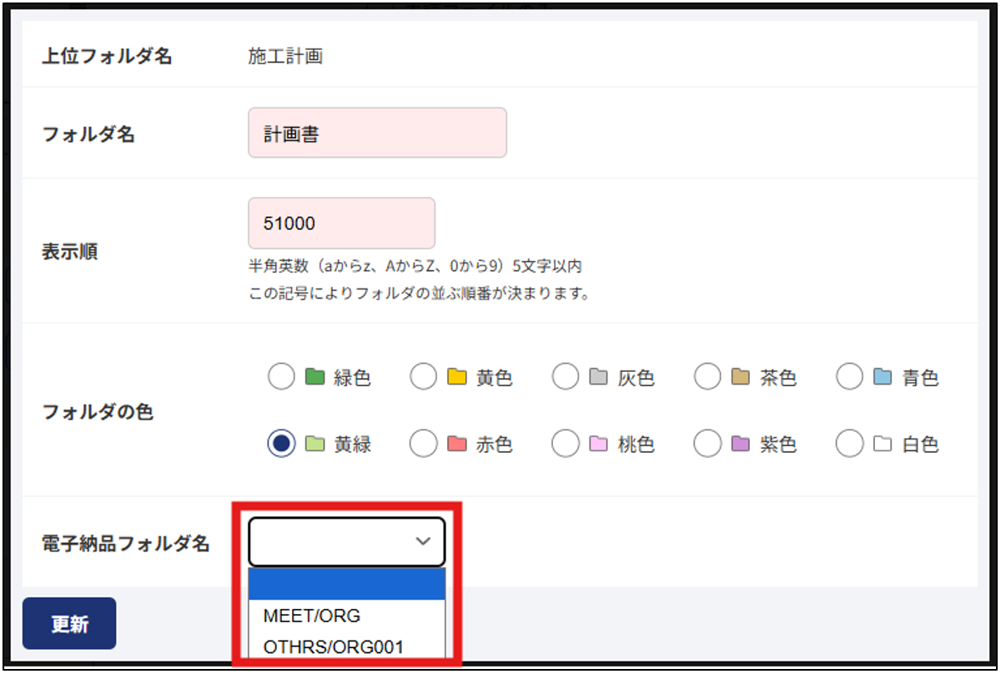
Task: Click the brown folder icon
Action: pyautogui.click(x=740, y=377)
